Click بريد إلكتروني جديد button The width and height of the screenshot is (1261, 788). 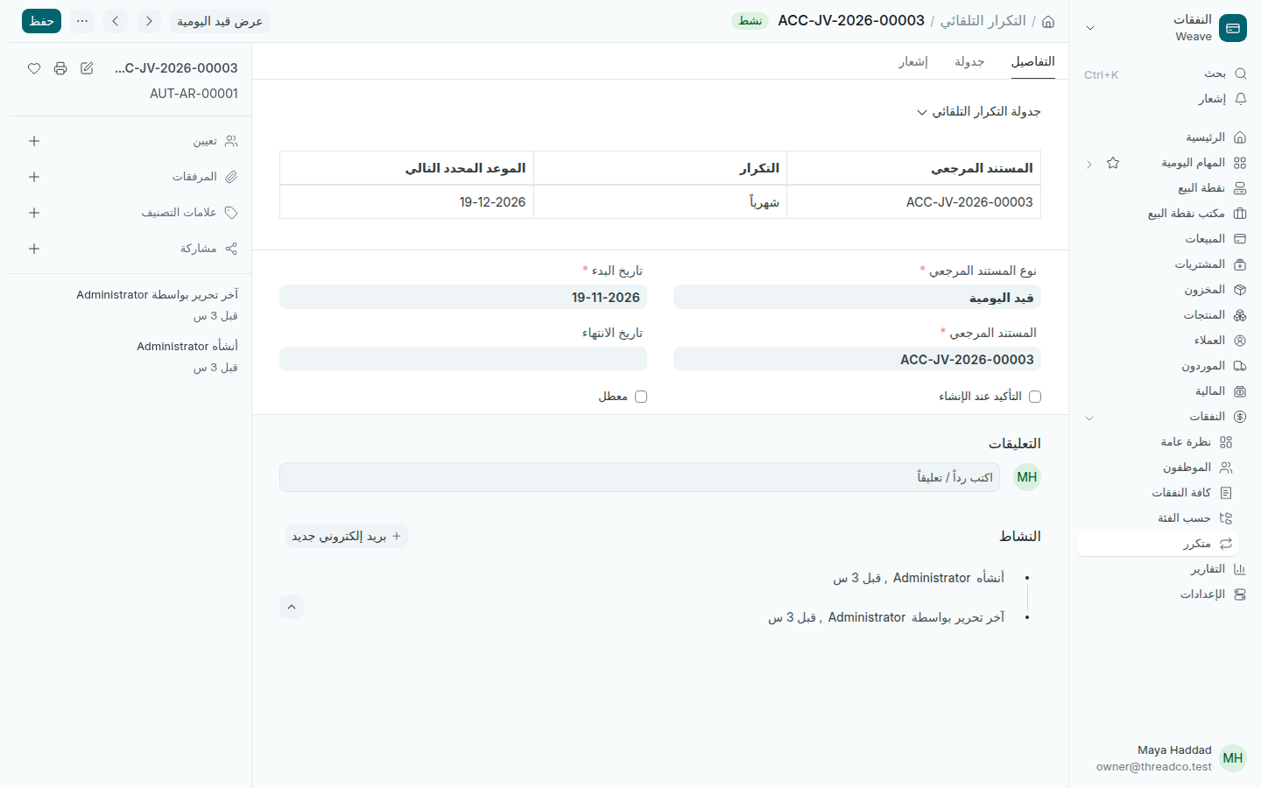click(347, 536)
